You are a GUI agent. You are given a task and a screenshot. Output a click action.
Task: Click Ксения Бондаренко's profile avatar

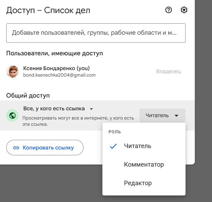[12, 71]
